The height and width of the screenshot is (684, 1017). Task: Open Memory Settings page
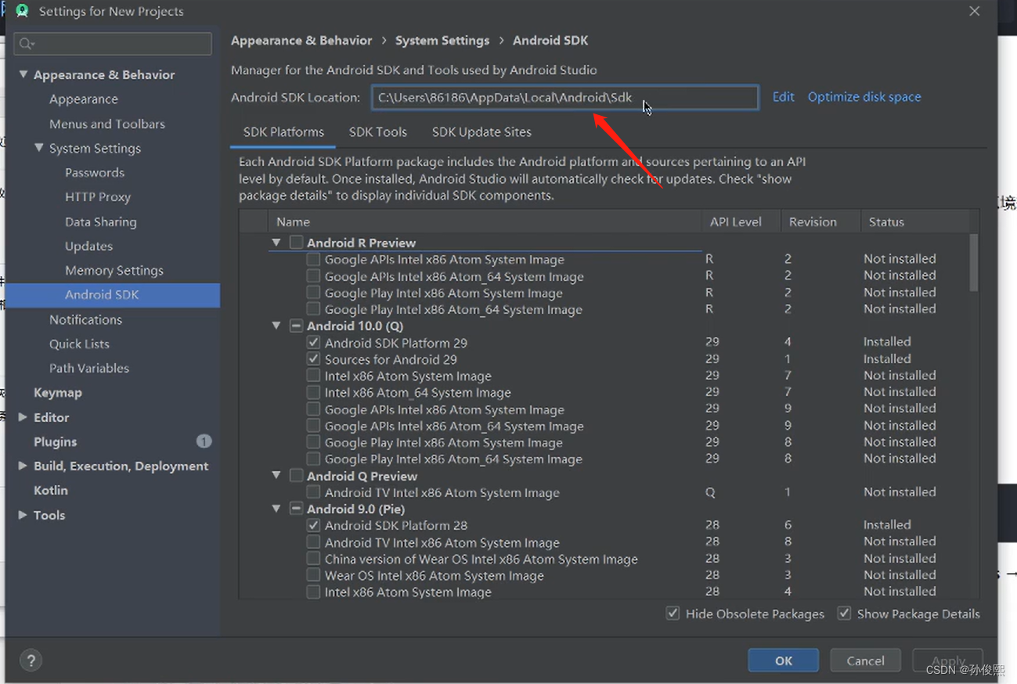(x=114, y=271)
